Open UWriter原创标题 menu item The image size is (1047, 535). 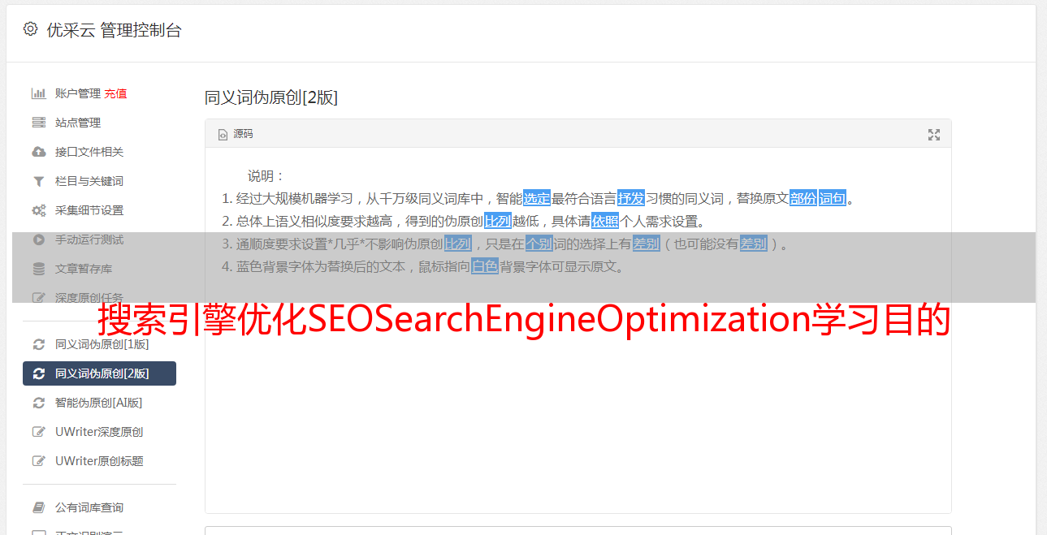[x=99, y=461]
